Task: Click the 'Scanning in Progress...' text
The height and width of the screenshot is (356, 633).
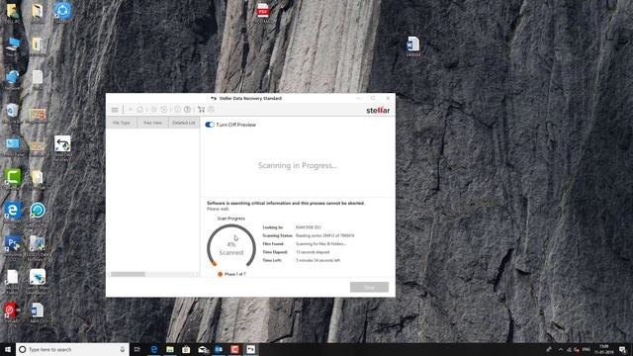Action: pos(298,165)
